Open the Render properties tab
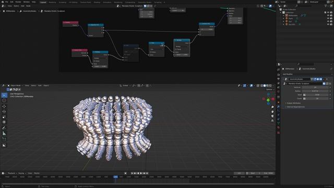This screenshot has width=334, height=188. [x=278, y=75]
